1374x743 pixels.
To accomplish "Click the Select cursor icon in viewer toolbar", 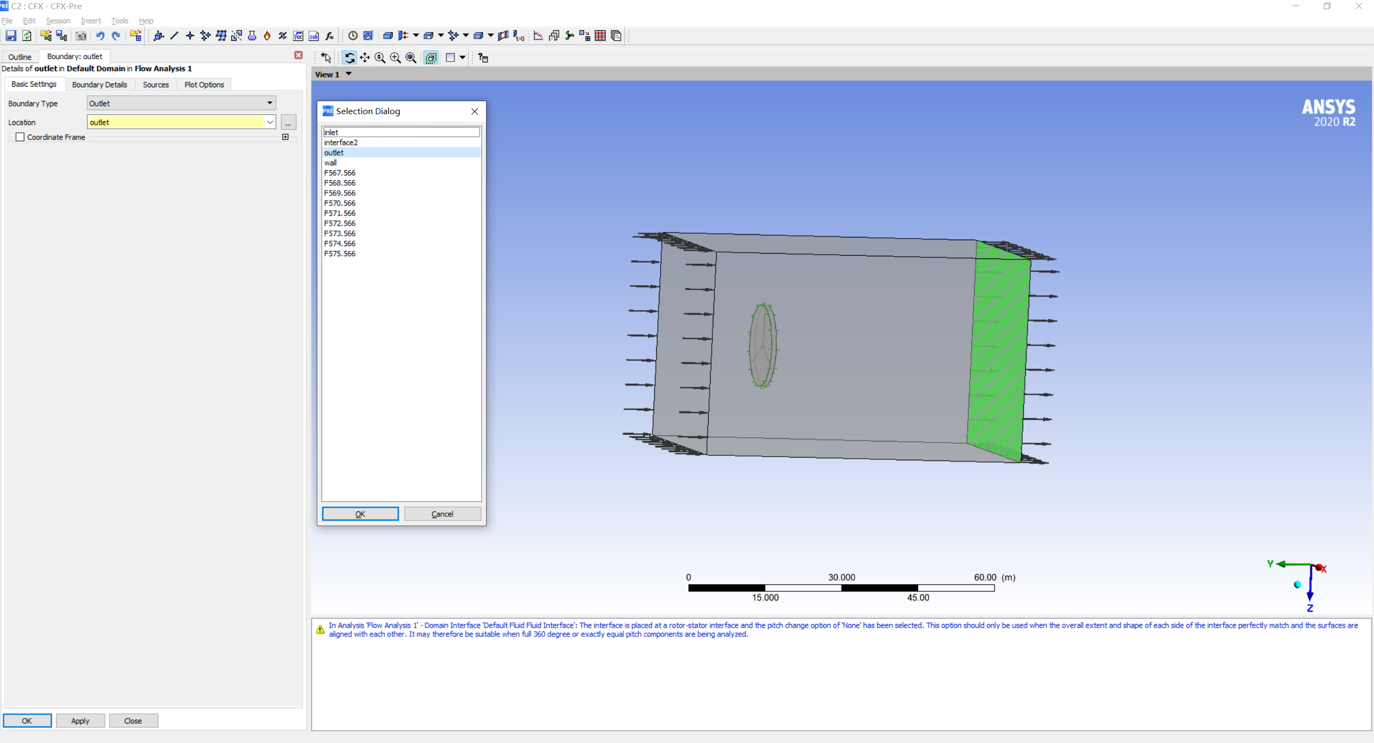I will 326,58.
